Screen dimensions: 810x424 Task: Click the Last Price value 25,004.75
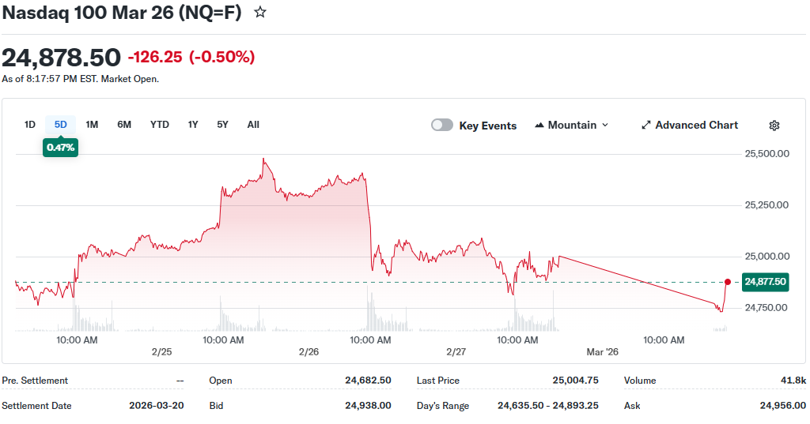pos(576,381)
